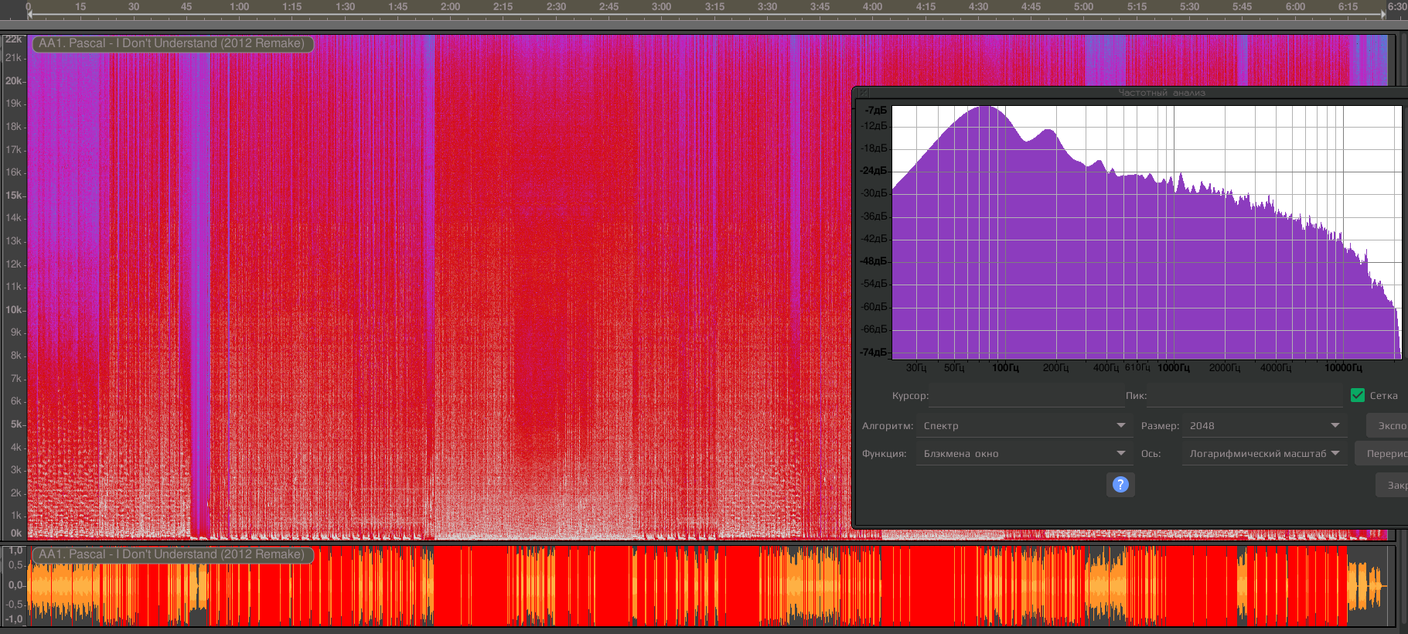Click the partly visible Закр close button

pos(1393,486)
